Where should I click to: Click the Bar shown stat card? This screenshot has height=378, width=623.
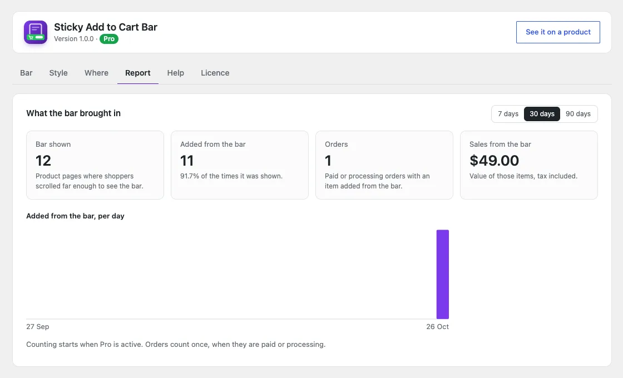(x=95, y=165)
